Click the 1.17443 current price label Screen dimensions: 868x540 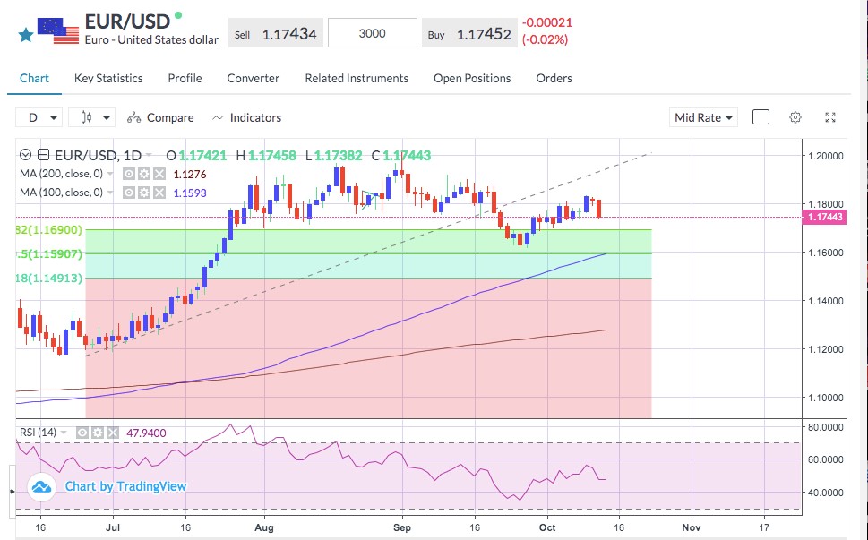tap(825, 217)
